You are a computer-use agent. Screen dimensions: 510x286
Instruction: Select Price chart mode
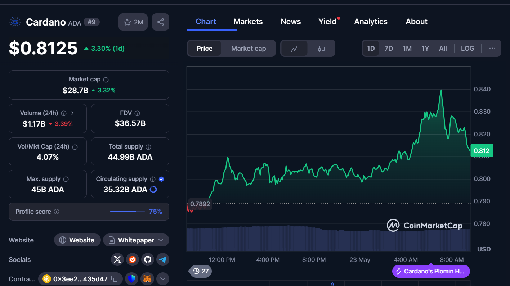[x=205, y=49]
